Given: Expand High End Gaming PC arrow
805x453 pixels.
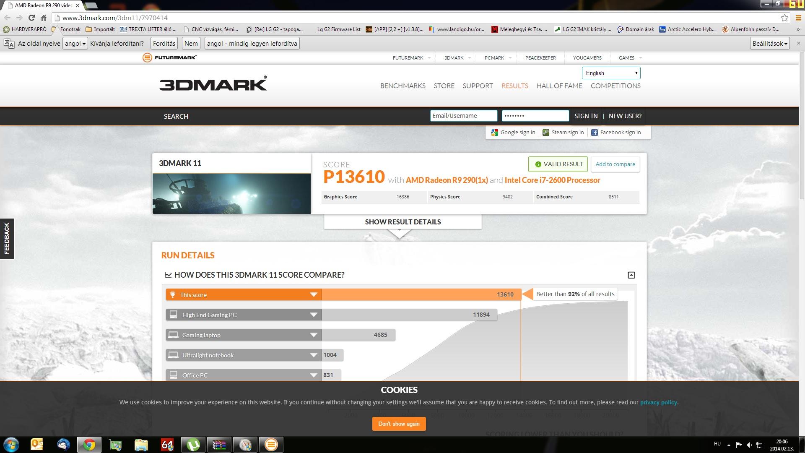Looking at the screenshot, I should 313,315.
